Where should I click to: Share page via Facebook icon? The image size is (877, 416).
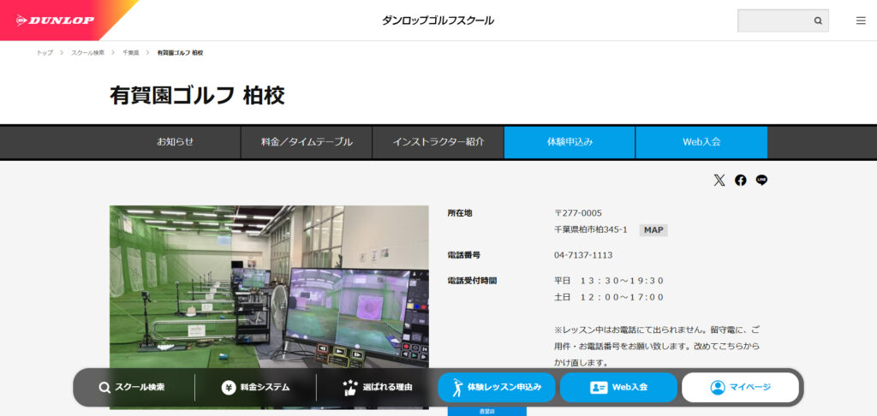coord(741,180)
